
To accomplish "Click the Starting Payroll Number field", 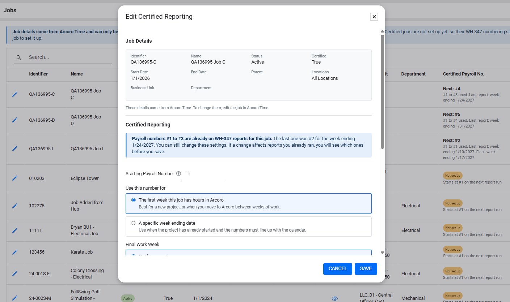I will click(203, 174).
